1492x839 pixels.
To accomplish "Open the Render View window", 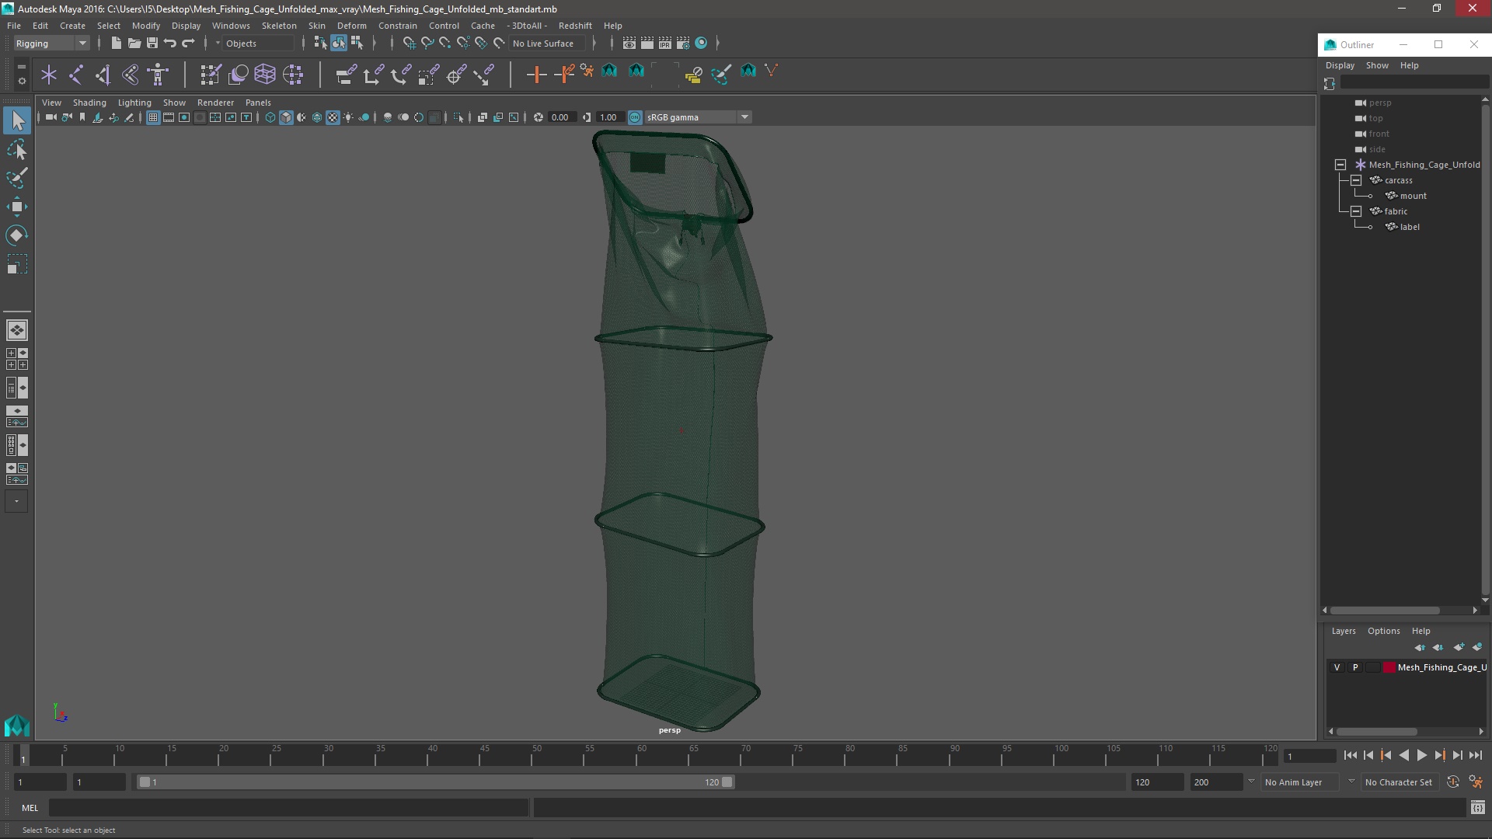I will (629, 44).
